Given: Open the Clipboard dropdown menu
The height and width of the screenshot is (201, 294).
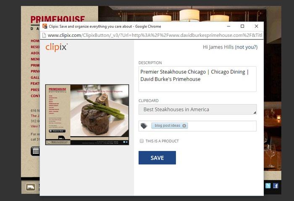Looking at the screenshot, I should [x=198, y=110].
